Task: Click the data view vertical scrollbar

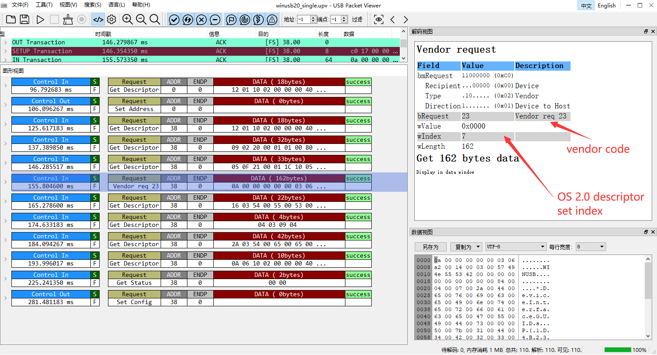Action: (648, 297)
